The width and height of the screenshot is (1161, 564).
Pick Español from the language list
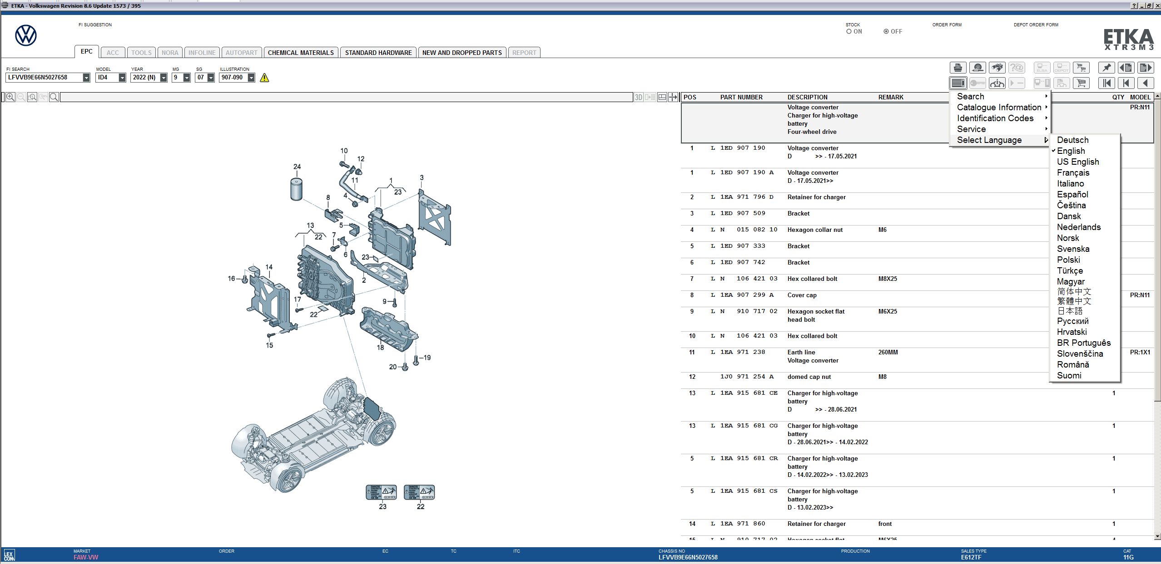click(x=1085, y=194)
